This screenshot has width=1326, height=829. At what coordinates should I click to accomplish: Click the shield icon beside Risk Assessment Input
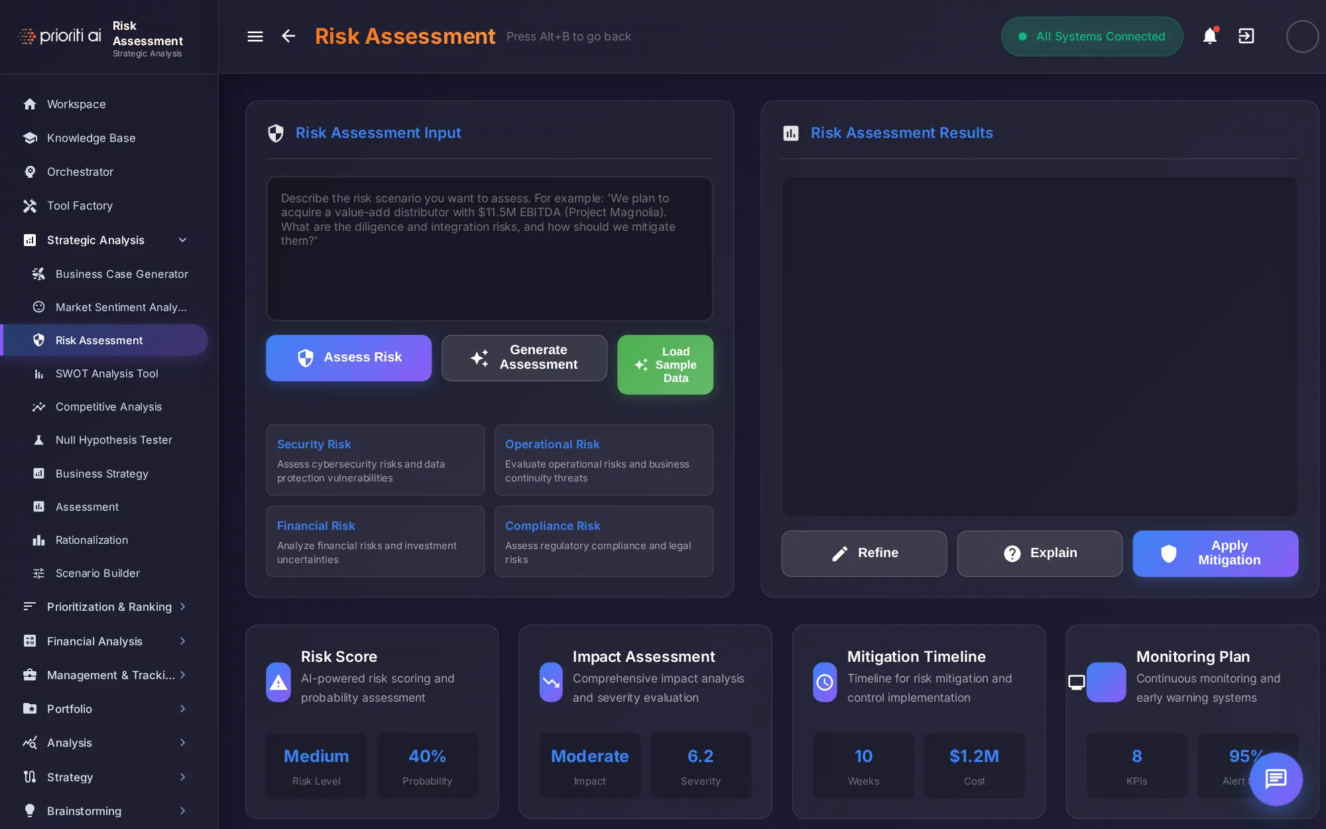276,133
